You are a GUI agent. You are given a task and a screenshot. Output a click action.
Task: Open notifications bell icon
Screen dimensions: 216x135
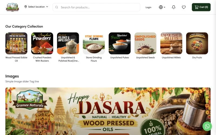click(174, 7)
